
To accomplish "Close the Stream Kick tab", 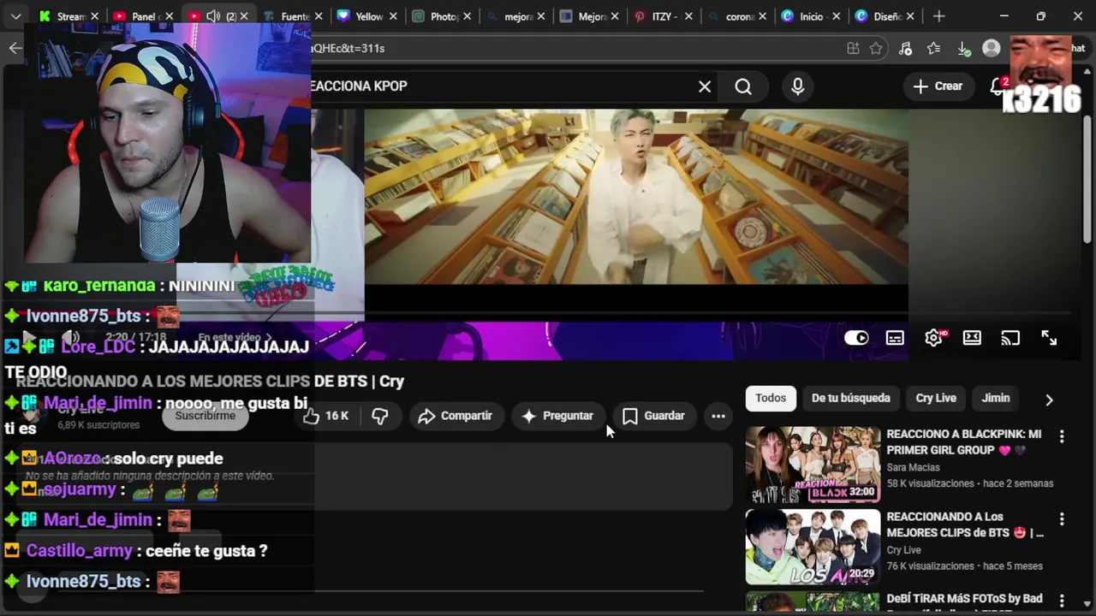I will coord(94,16).
